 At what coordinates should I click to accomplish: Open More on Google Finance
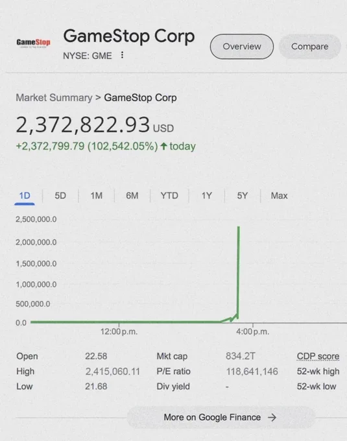[x=221, y=418]
